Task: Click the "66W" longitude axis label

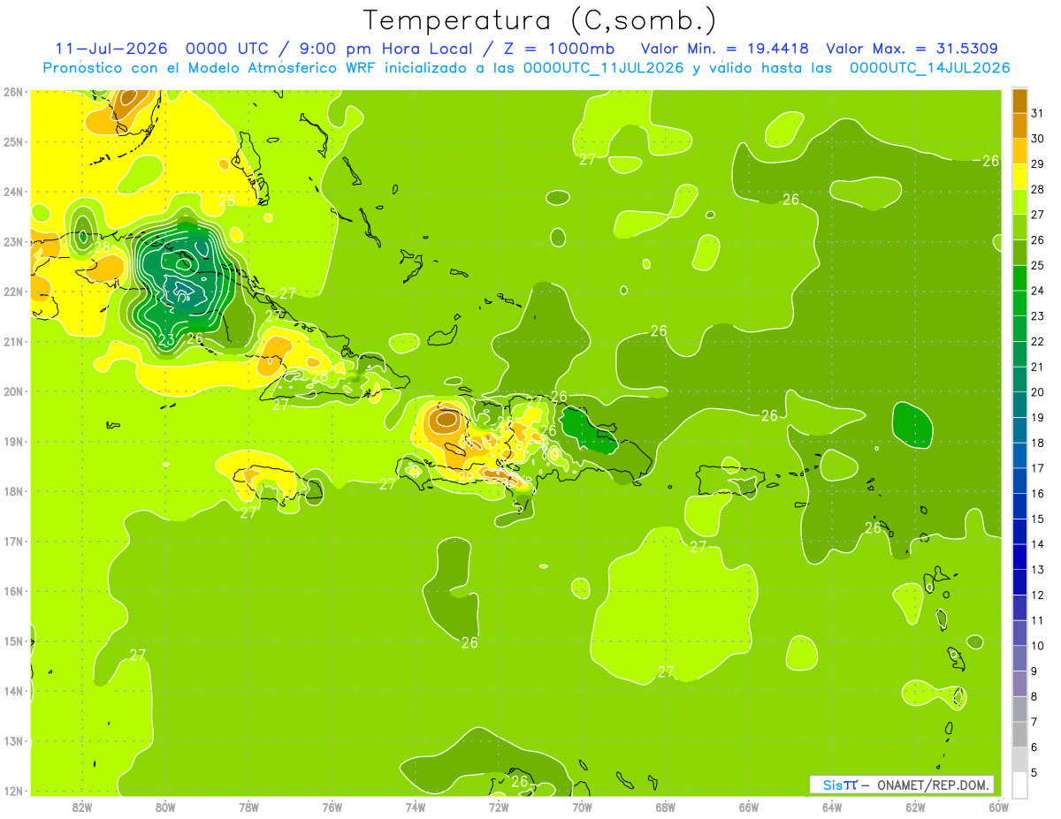Action: point(749,807)
